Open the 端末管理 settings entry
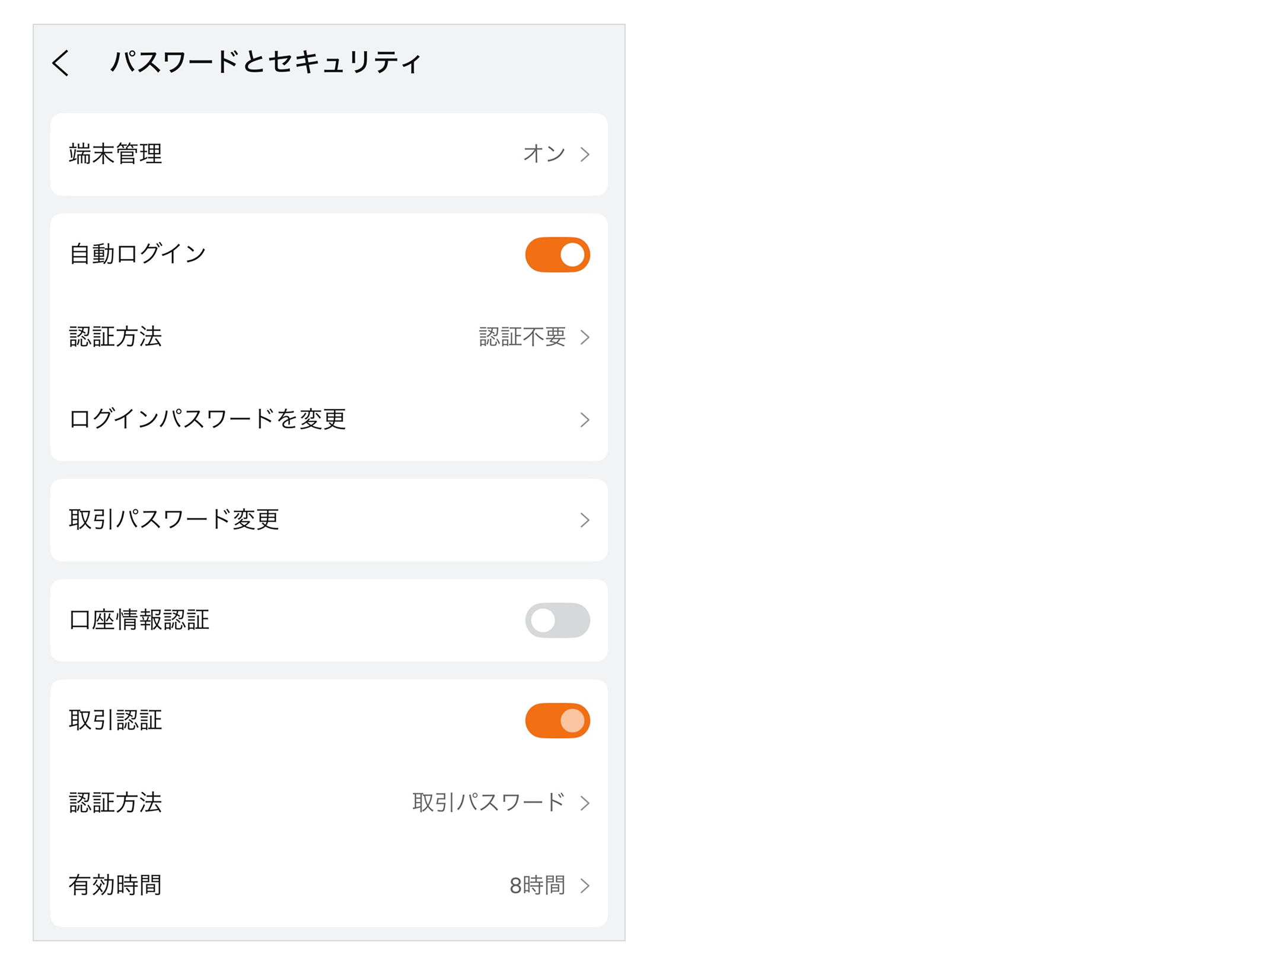1281x965 pixels. pos(116,154)
